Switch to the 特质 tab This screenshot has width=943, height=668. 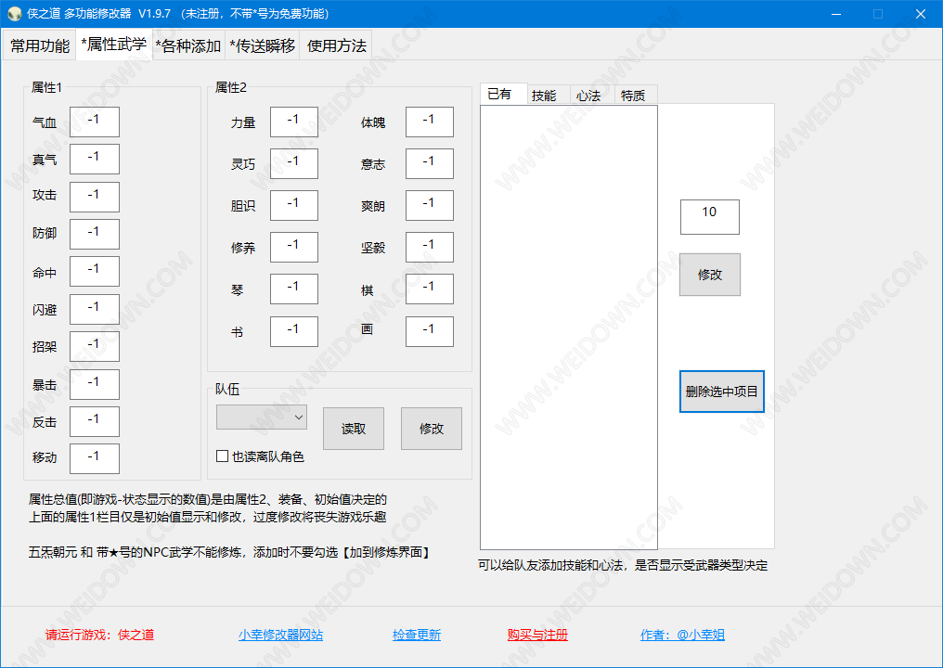tap(636, 95)
